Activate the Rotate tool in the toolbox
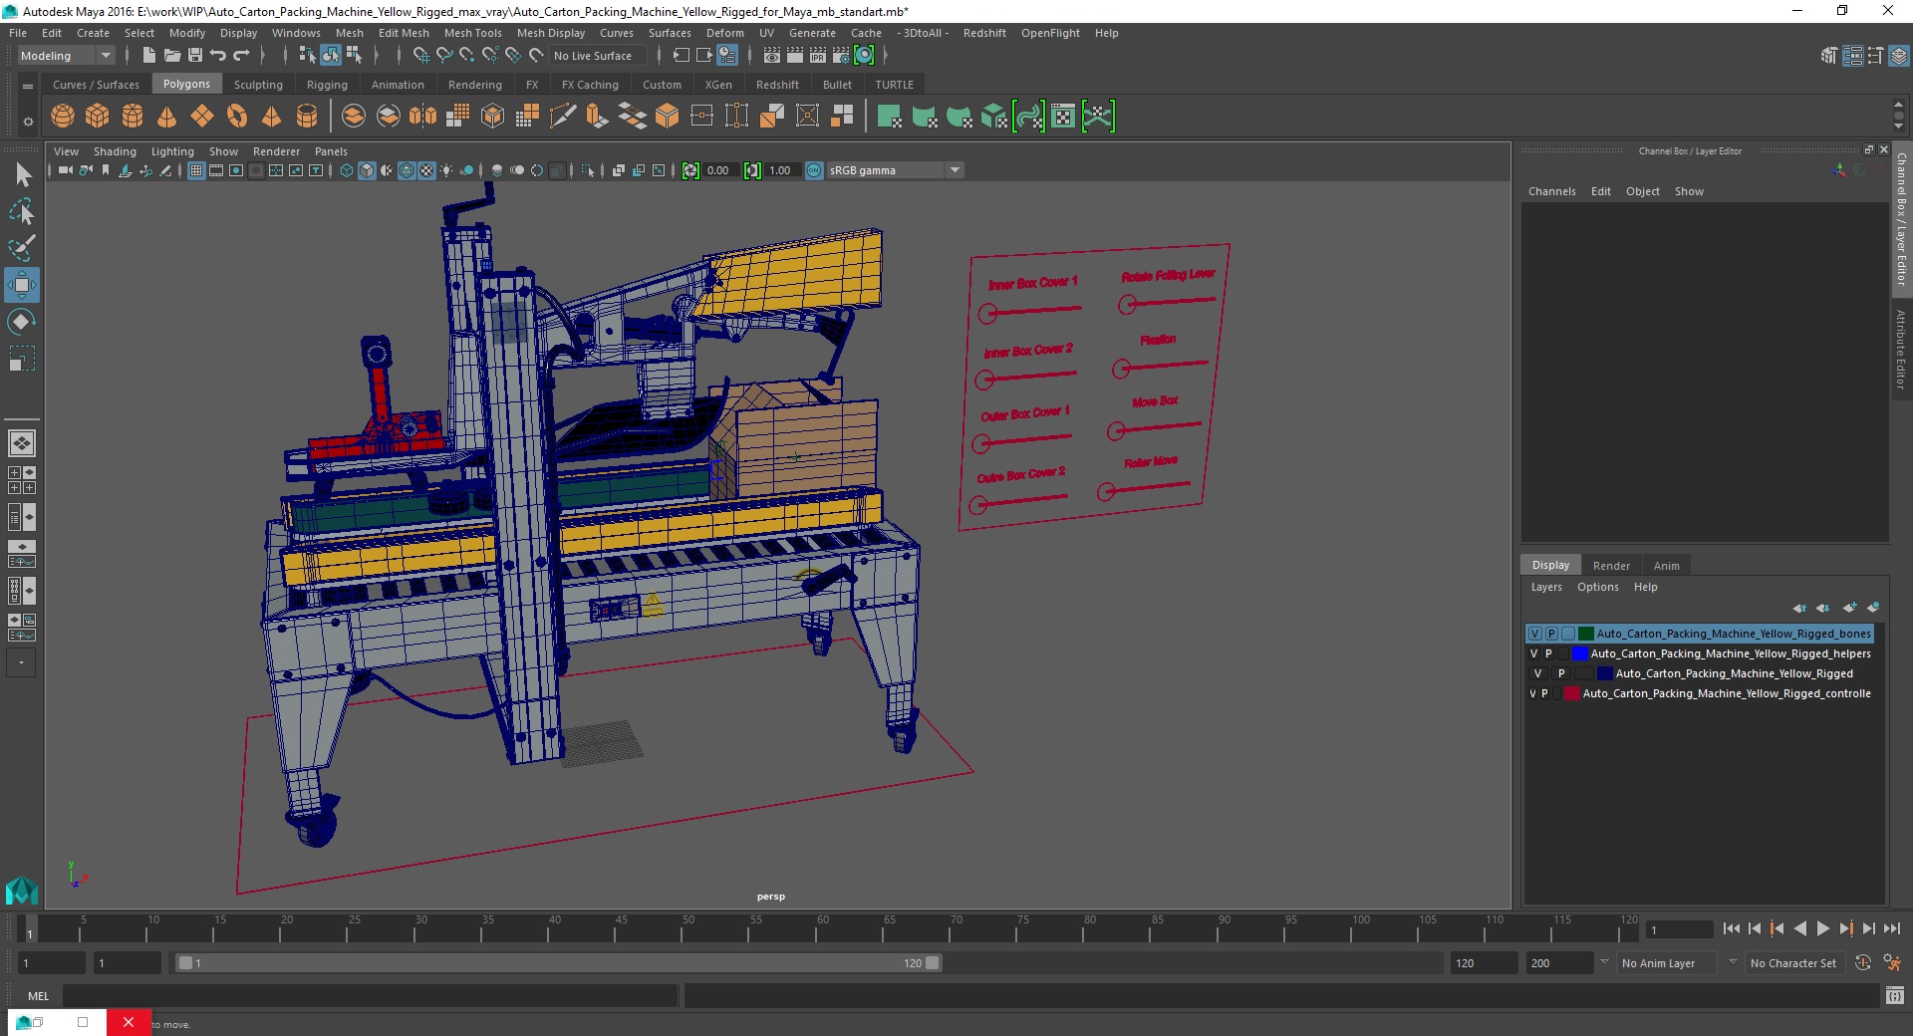 (22, 322)
